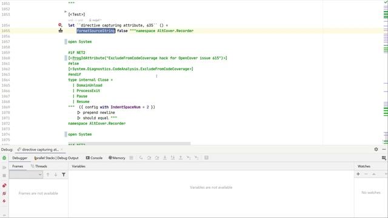This screenshot has width=388, height=218.
Task: Click the author code lens above line 1054
Action: [95, 20]
